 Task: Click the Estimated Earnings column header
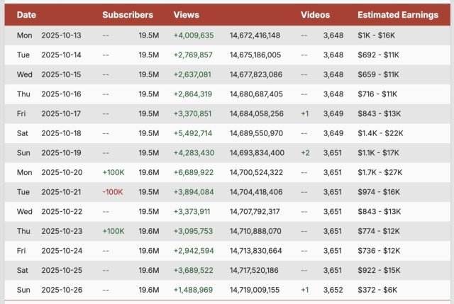(397, 14)
